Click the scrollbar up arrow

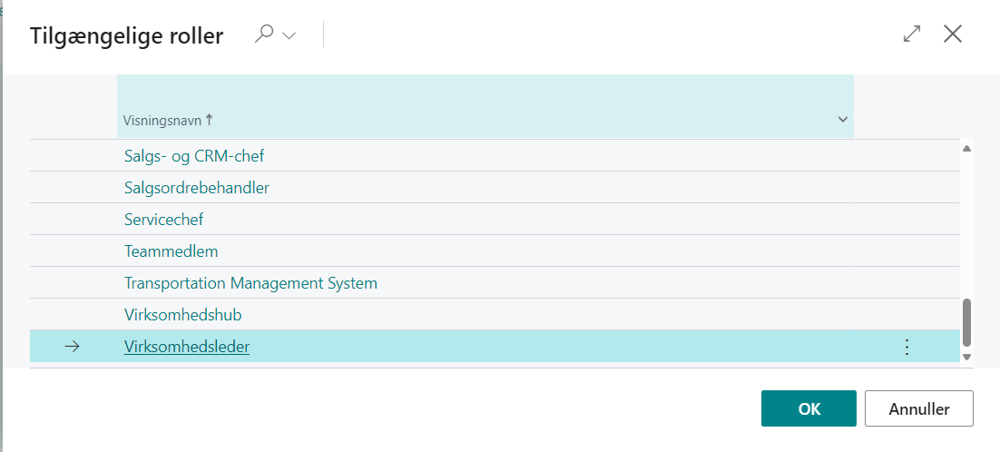966,148
